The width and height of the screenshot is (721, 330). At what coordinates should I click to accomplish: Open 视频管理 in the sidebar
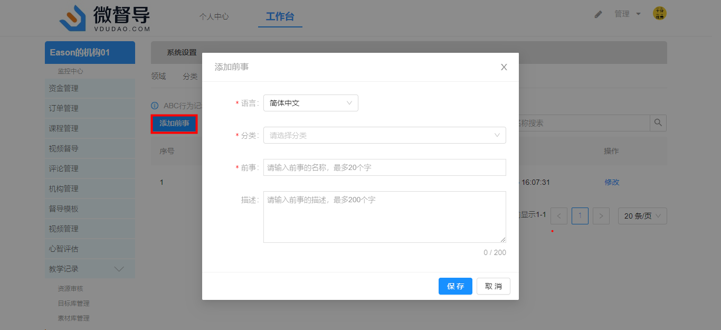pos(90,229)
